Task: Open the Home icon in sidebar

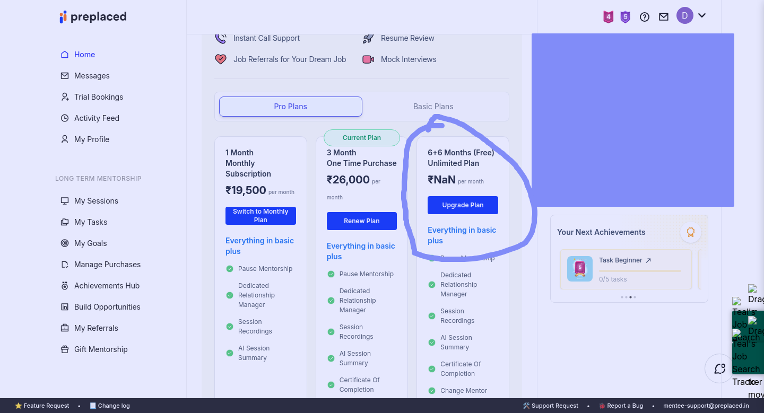Action: [65, 55]
